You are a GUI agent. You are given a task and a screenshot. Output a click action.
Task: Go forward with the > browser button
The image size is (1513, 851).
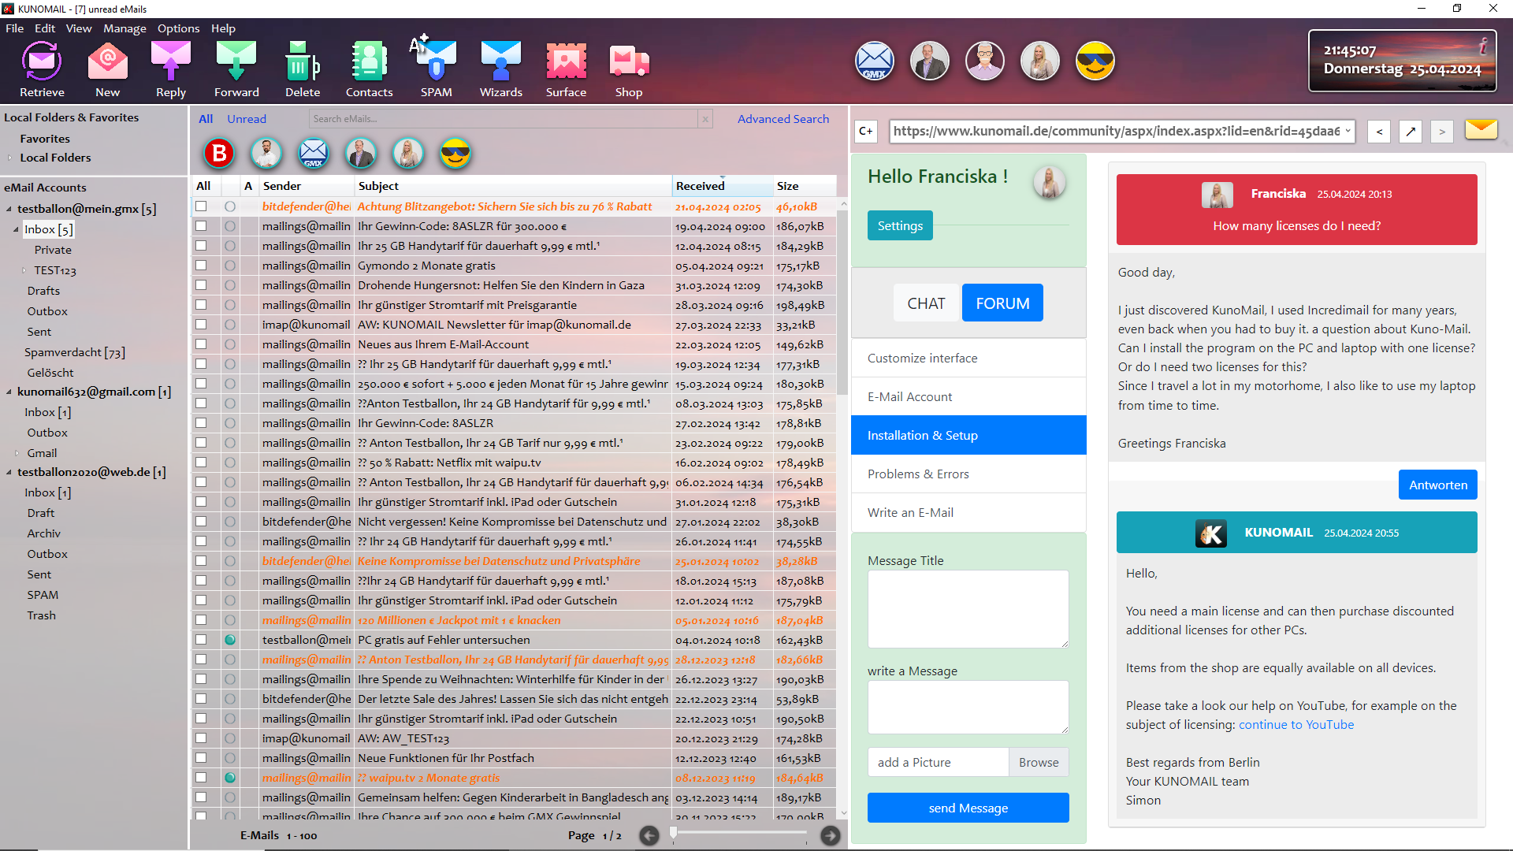(1442, 132)
